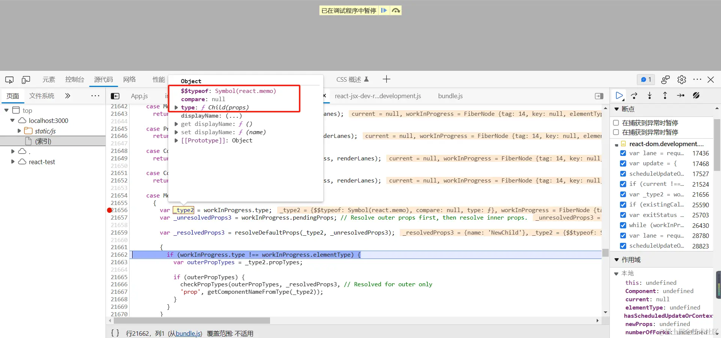
Task: Collapse the top frame tree node
Action: click(6, 110)
